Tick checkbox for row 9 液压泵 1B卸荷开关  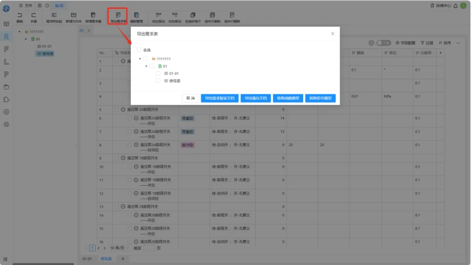117,158
